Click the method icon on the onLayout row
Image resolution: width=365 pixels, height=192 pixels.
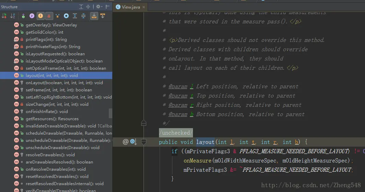click(x=16, y=83)
